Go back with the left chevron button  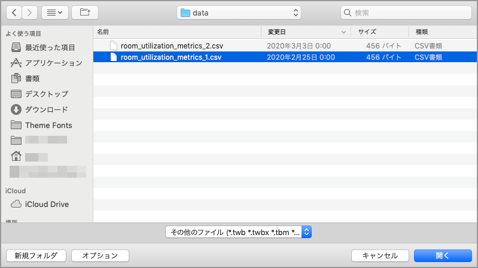14,13
